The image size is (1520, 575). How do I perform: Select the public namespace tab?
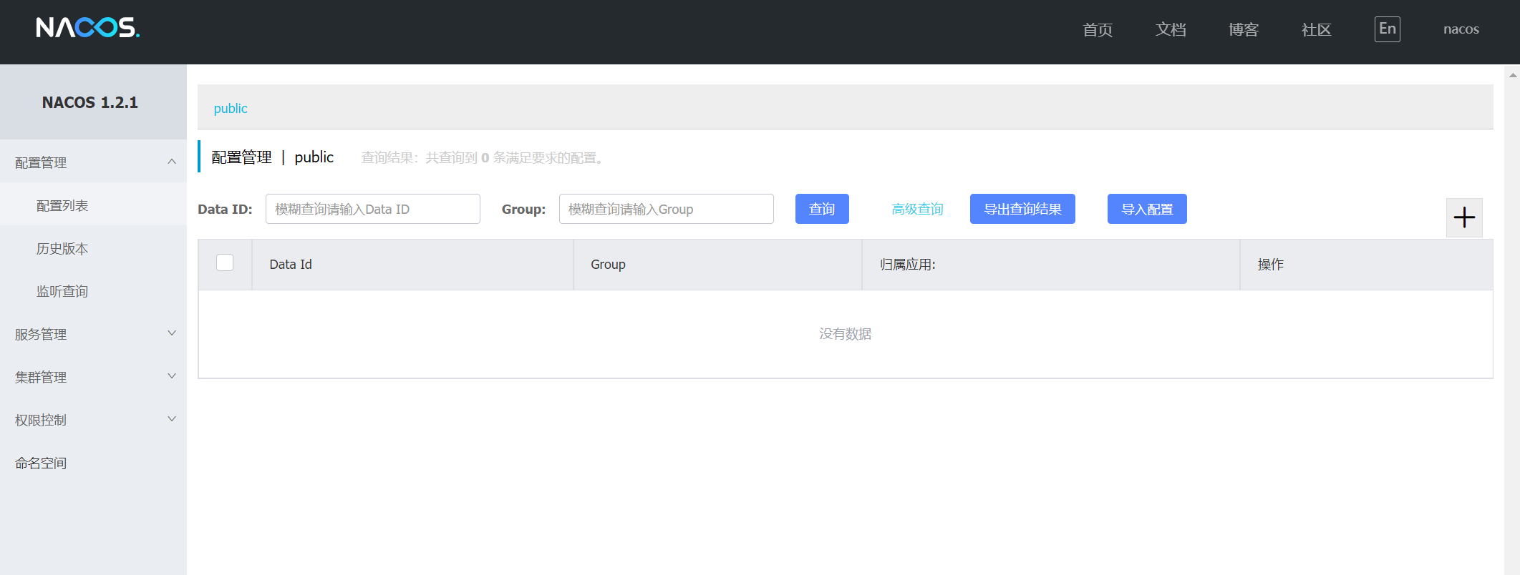tap(231, 108)
